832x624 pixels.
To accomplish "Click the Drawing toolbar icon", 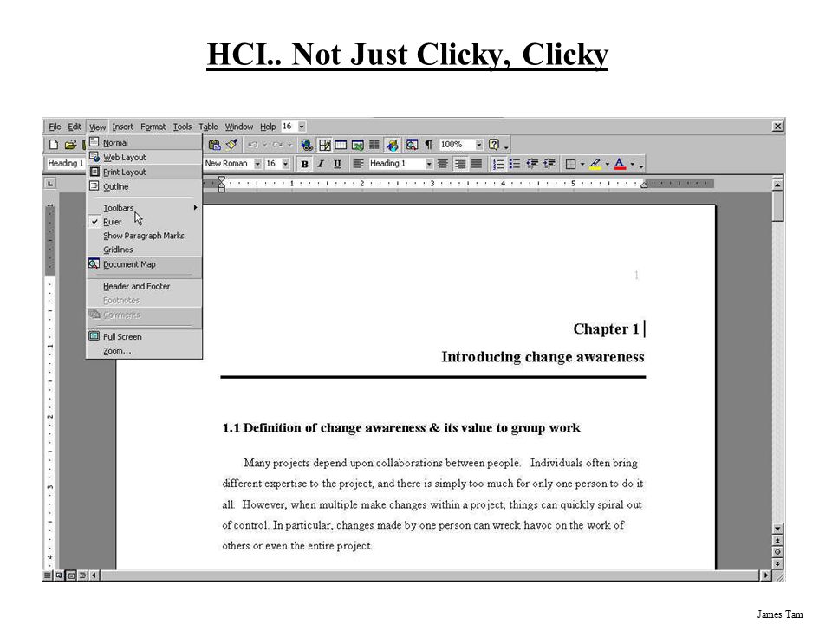I will tap(392, 145).
